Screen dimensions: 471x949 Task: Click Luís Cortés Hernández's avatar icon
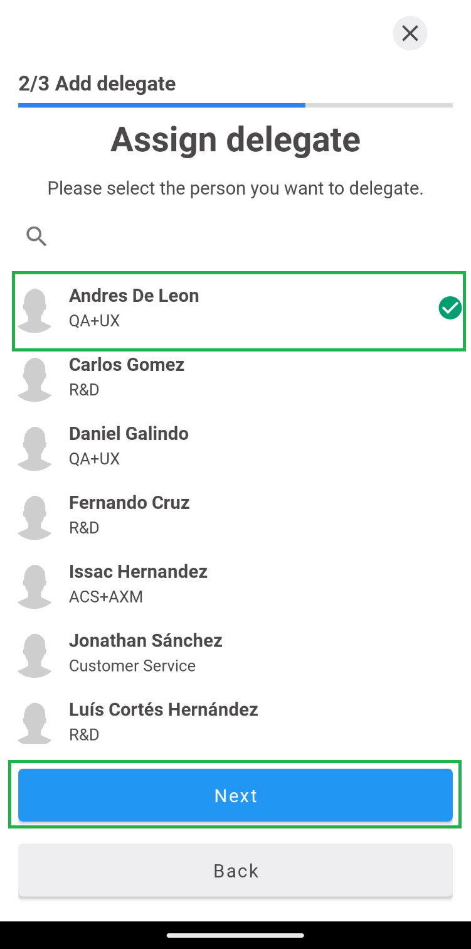(x=34, y=724)
